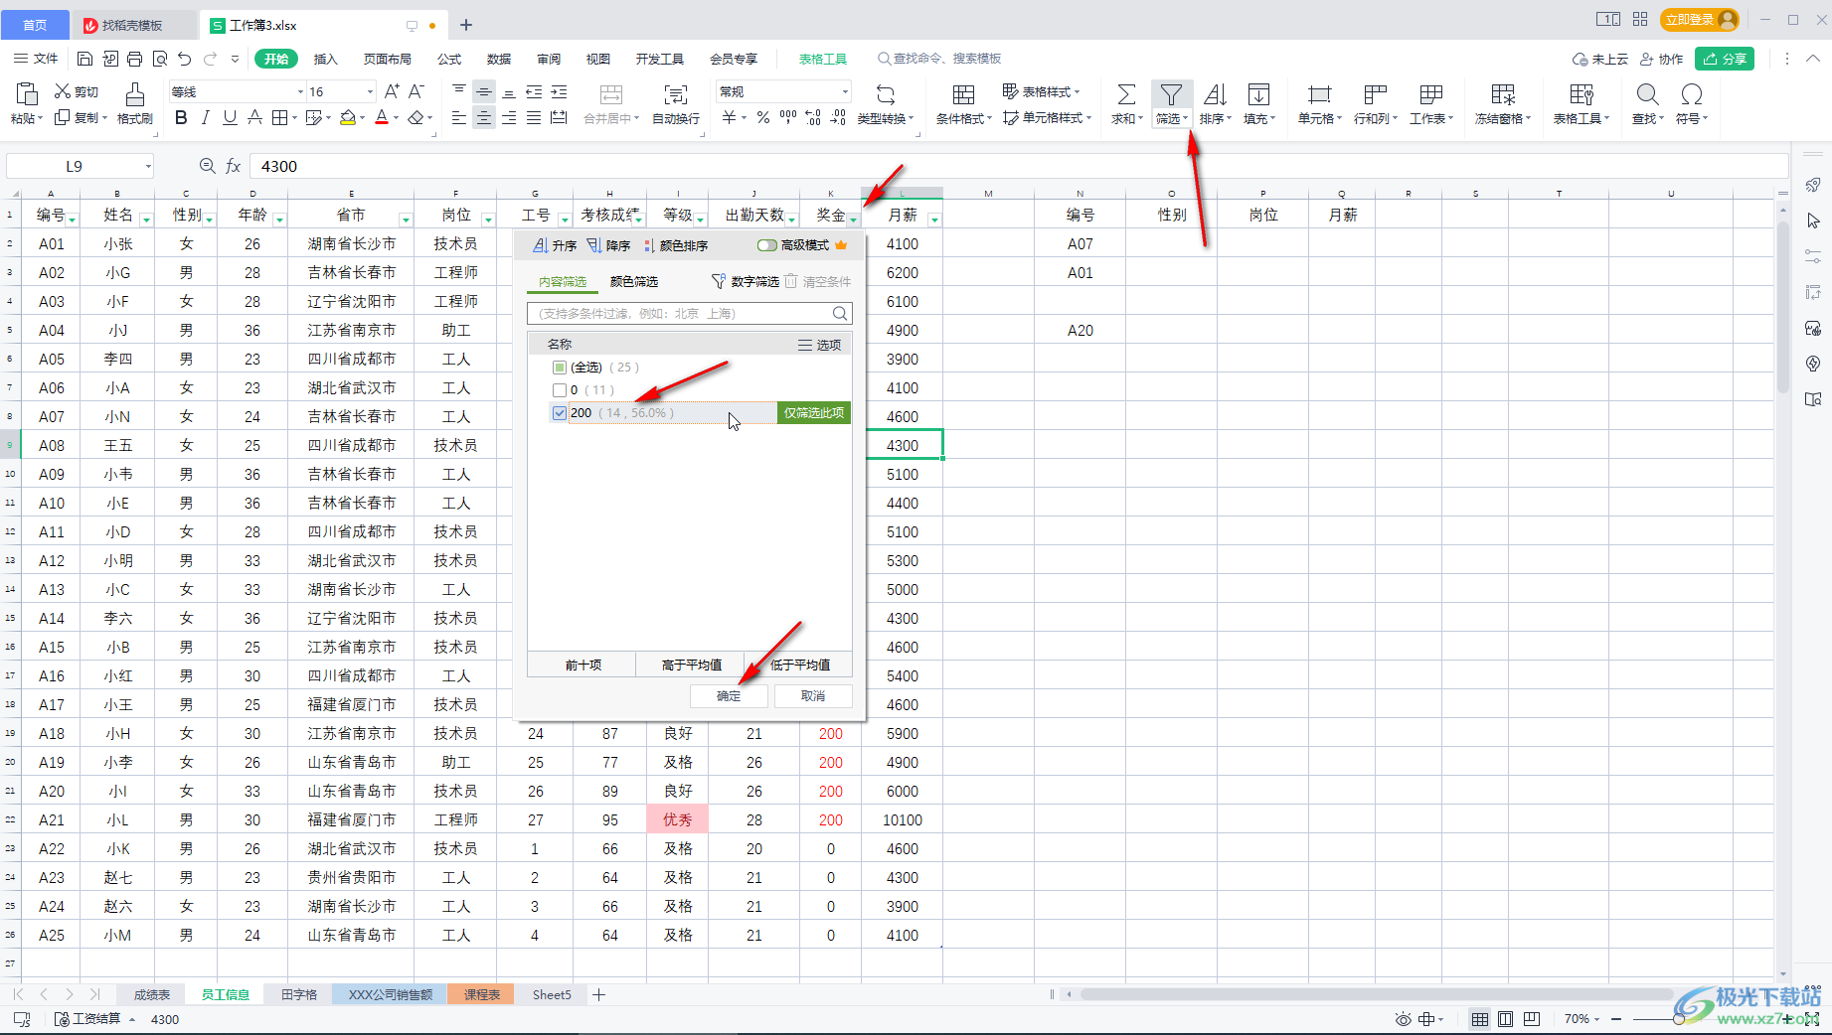Screen dimensions: 1832x1035
Task: Click the Freeze Panes (冻结窗格) icon
Action: coord(1503,94)
